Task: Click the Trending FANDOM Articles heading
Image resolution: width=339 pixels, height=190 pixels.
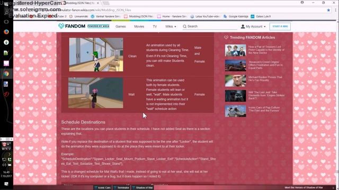Action: click(252, 37)
